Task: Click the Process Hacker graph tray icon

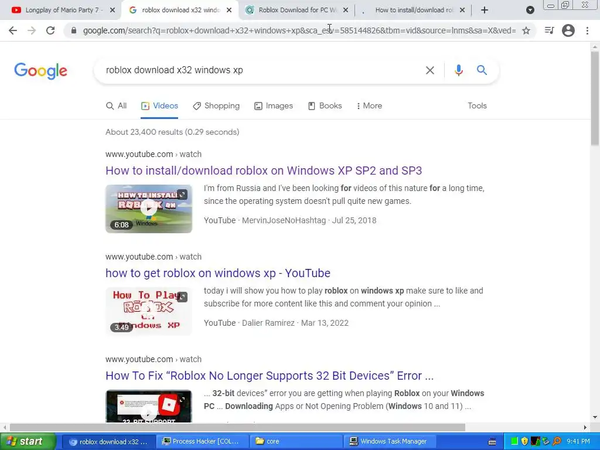Action: pyautogui.click(x=536, y=442)
